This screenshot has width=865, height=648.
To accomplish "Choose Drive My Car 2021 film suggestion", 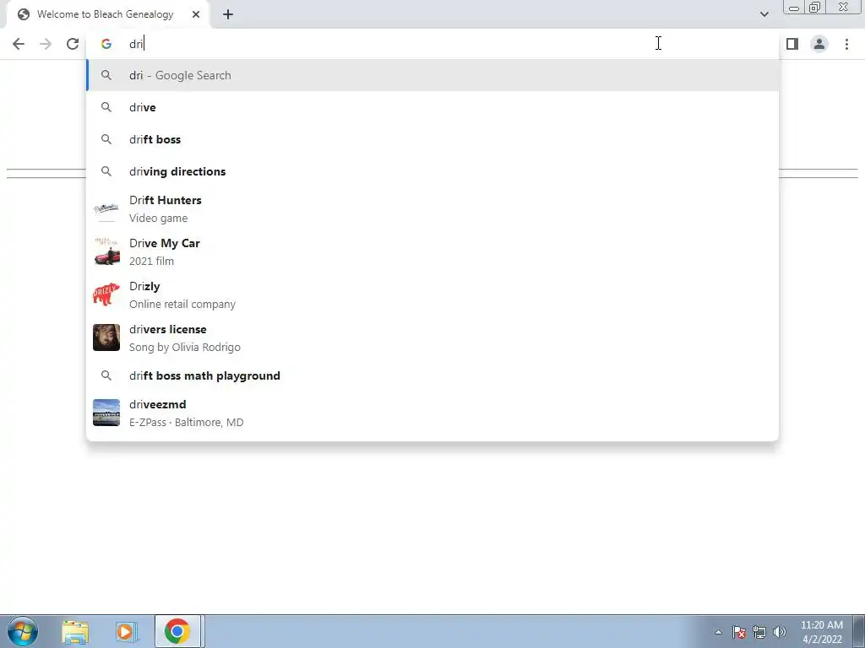I will [x=432, y=251].
